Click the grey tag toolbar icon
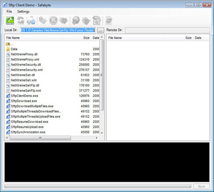This screenshot has height=192, width=214. 43,20
